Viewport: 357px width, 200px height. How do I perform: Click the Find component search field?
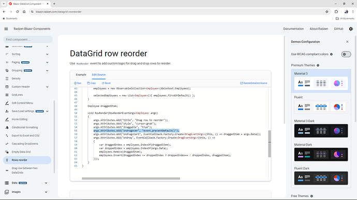(x=28, y=40)
